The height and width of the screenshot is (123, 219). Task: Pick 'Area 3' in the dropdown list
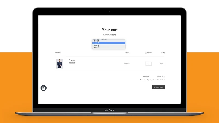(109, 47)
